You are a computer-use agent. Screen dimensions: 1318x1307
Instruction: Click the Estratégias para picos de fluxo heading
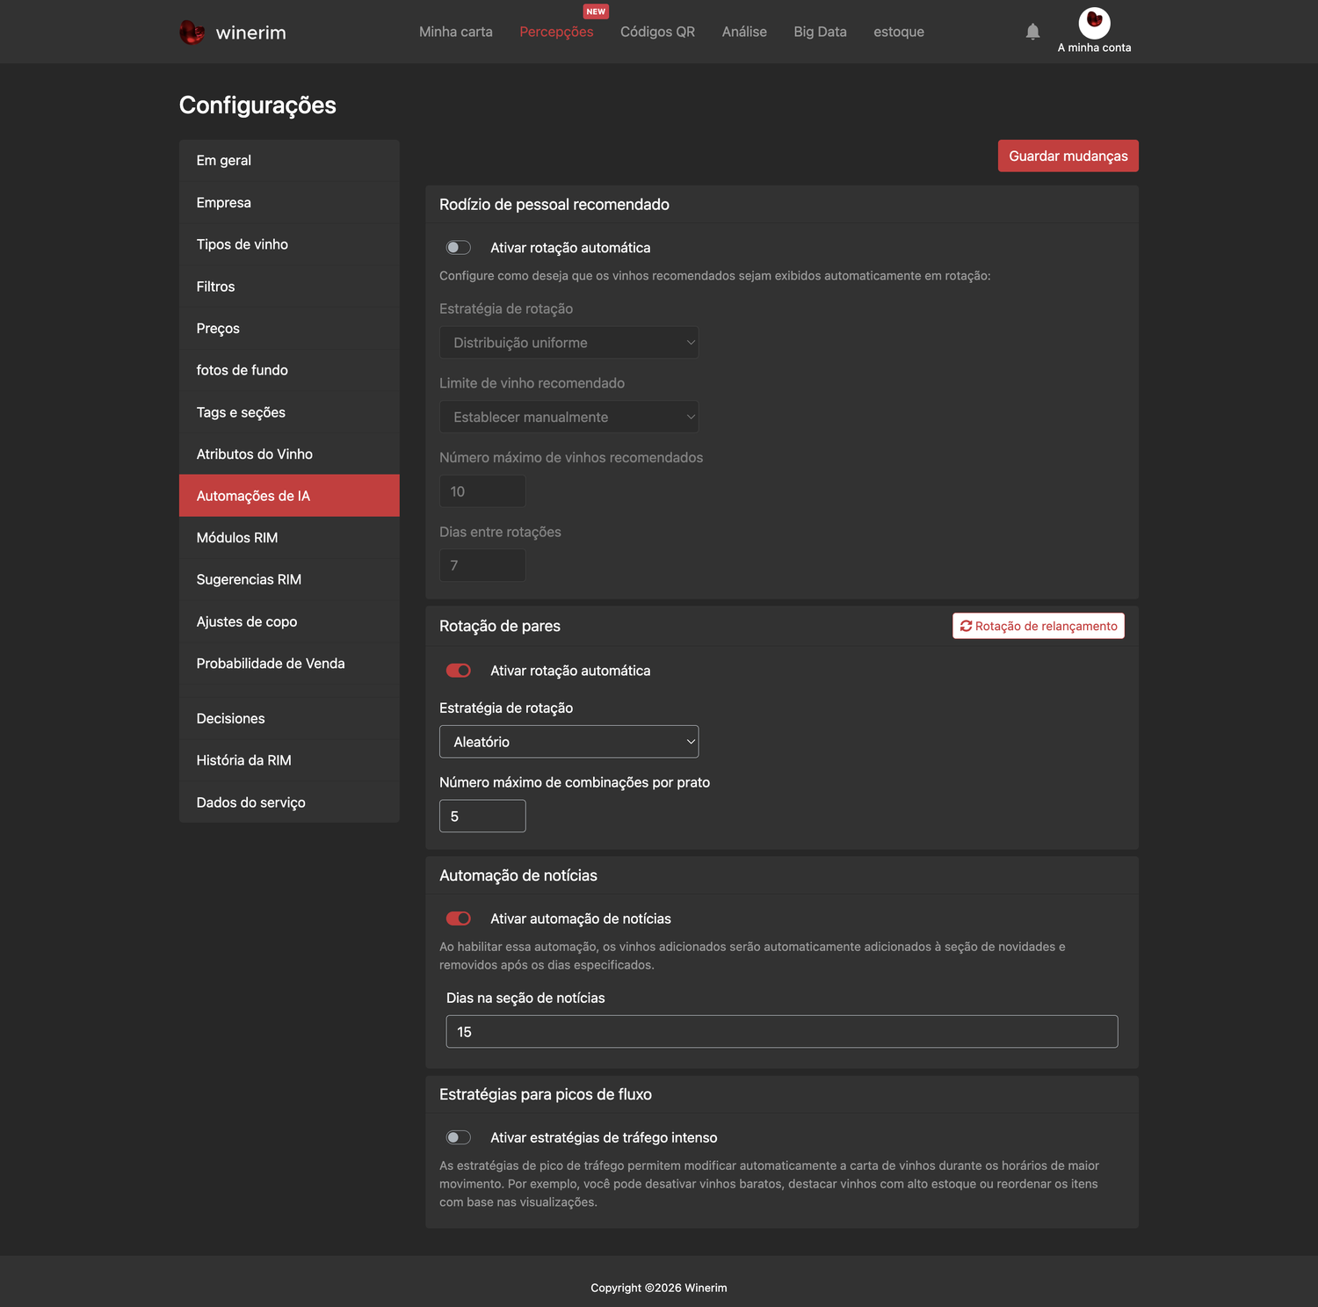coord(546,1094)
